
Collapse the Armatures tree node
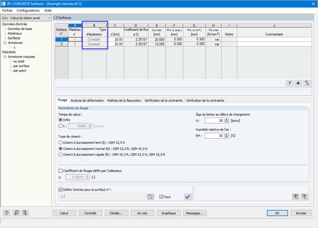coord(5,43)
